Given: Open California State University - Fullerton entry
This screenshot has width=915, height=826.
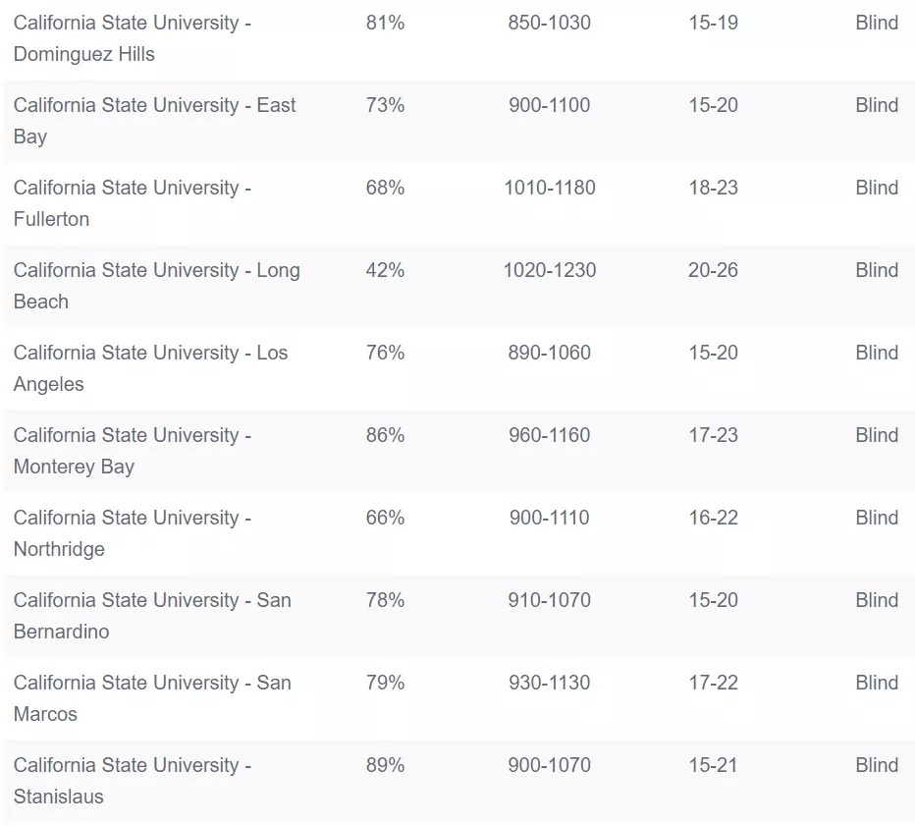Looking at the screenshot, I should (x=133, y=203).
